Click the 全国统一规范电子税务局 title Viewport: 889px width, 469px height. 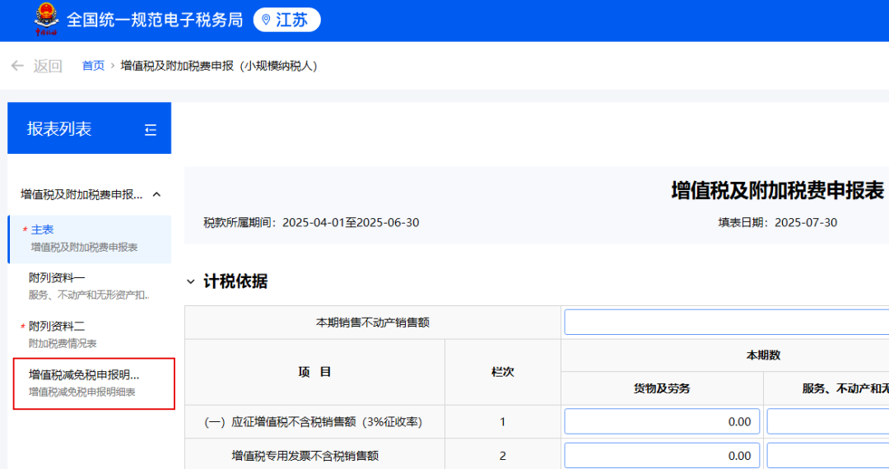[155, 20]
